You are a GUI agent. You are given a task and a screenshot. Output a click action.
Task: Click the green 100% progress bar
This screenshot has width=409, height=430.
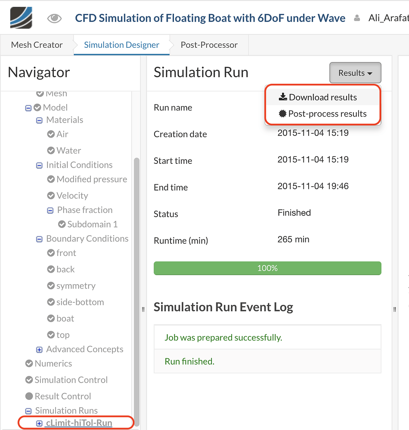pyautogui.click(x=267, y=268)
